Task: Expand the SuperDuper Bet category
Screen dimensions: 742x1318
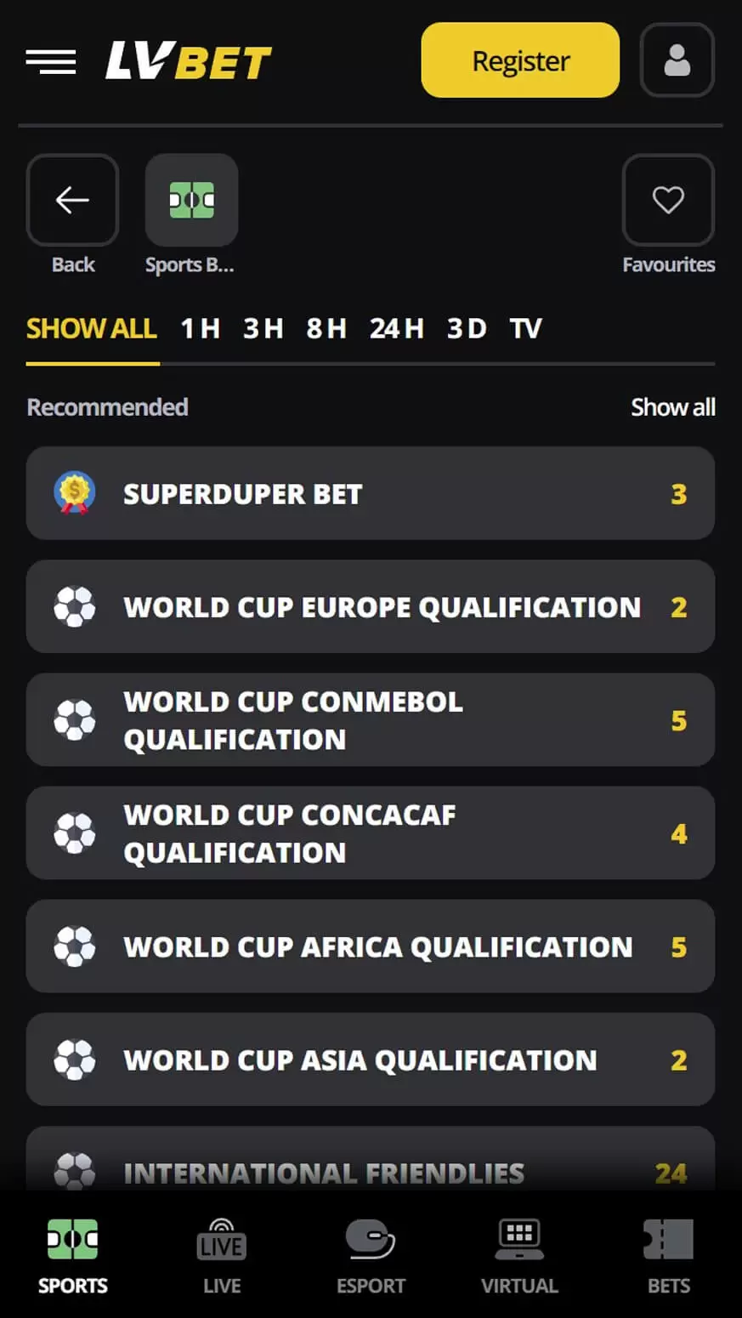Action: 370,493
